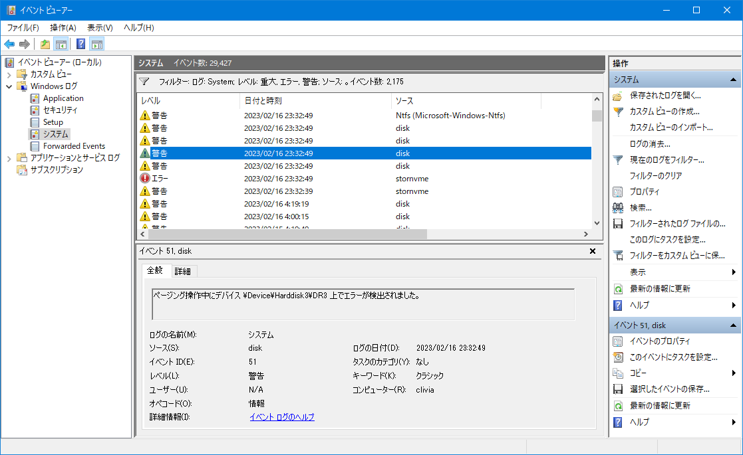Click the event message text box

pyautogui.click(x=363, y=304)
